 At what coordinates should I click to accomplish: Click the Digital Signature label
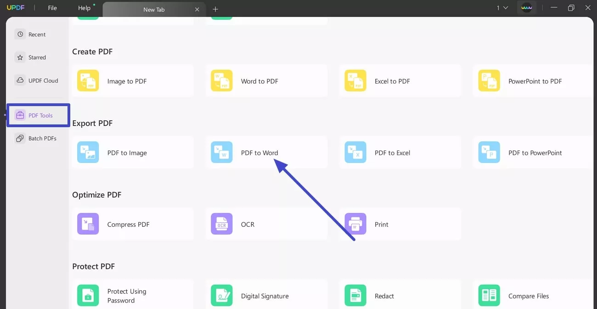coord(265,296)
